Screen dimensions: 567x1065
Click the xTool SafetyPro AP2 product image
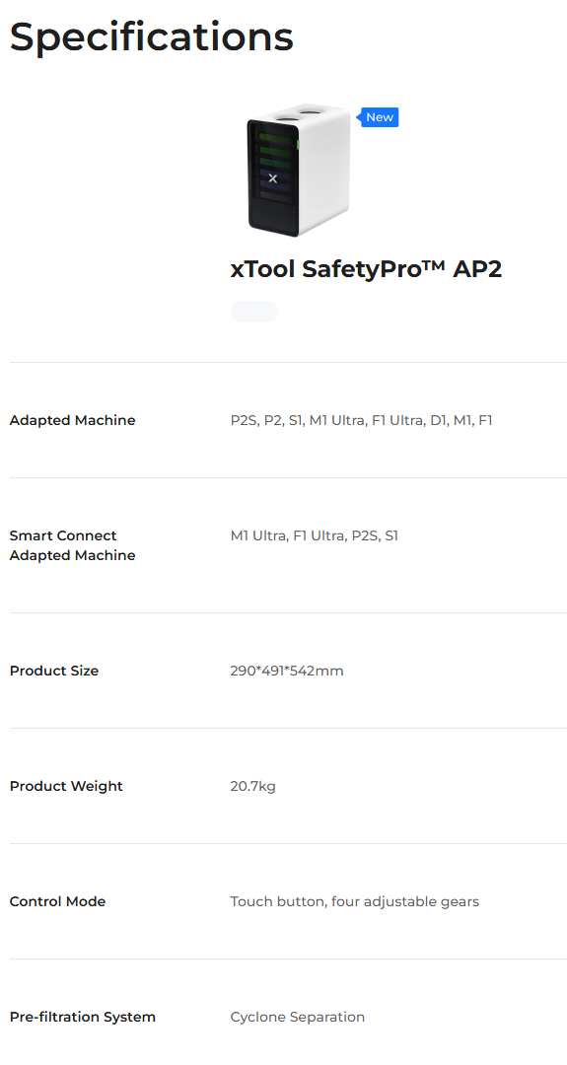(299, 171)
